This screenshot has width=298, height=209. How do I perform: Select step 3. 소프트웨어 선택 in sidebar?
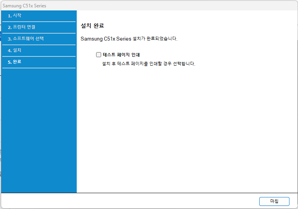click(x=39, y=39)
